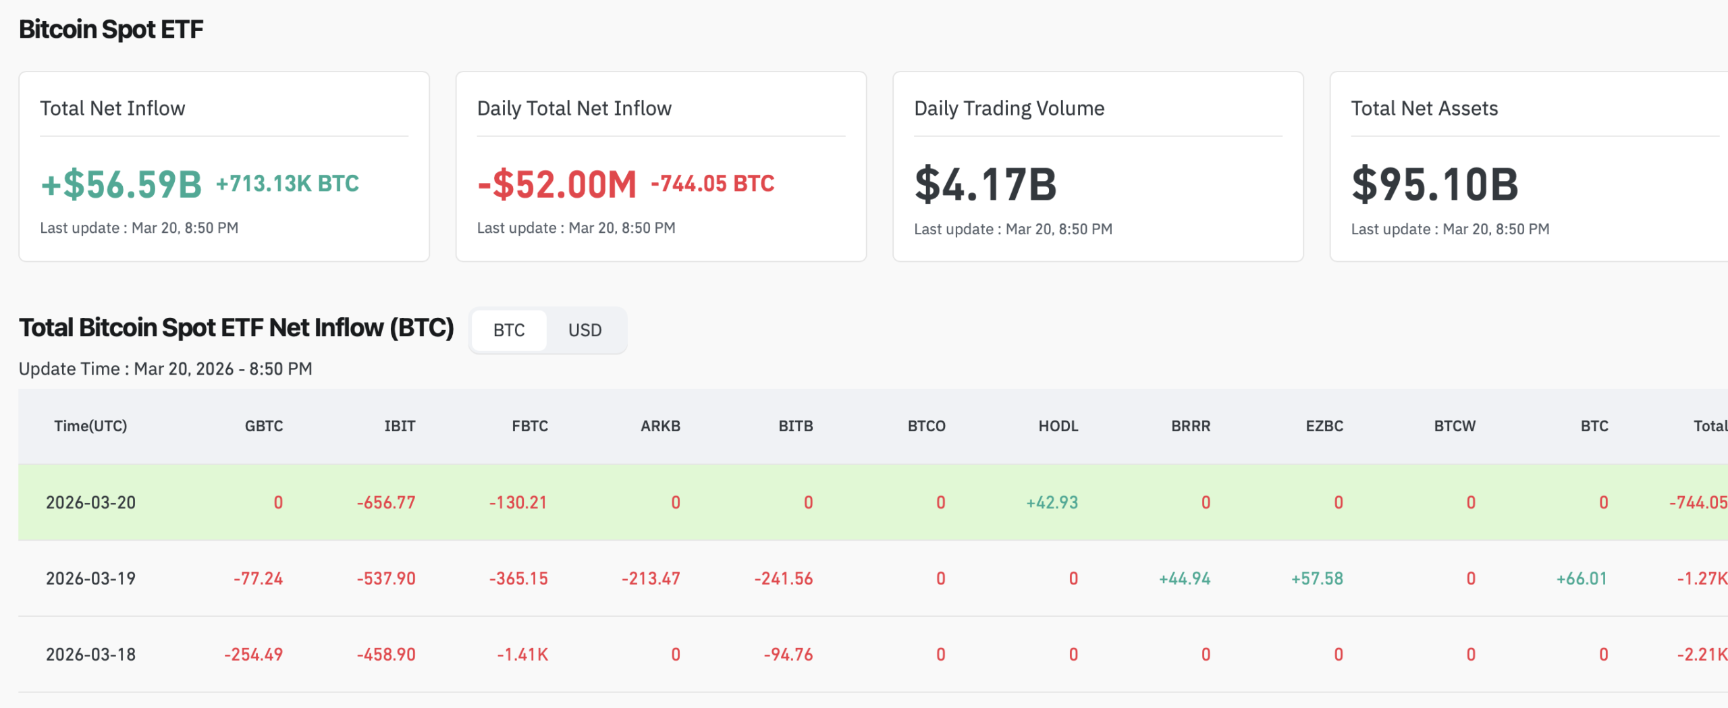Switch the net inflow view to USD
Viewport: 1728px width, 708px height.
(585, 330)
